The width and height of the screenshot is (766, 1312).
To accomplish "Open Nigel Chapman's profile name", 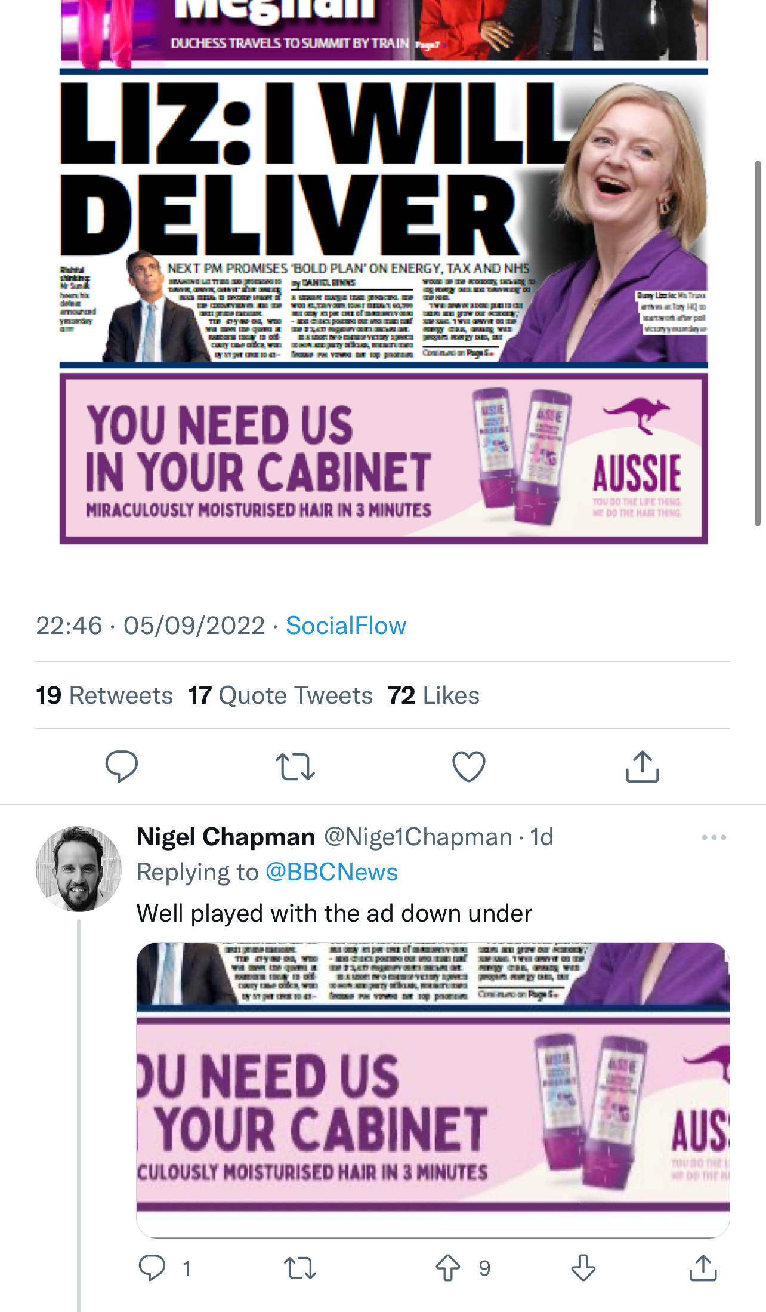I will coord(226,837).
